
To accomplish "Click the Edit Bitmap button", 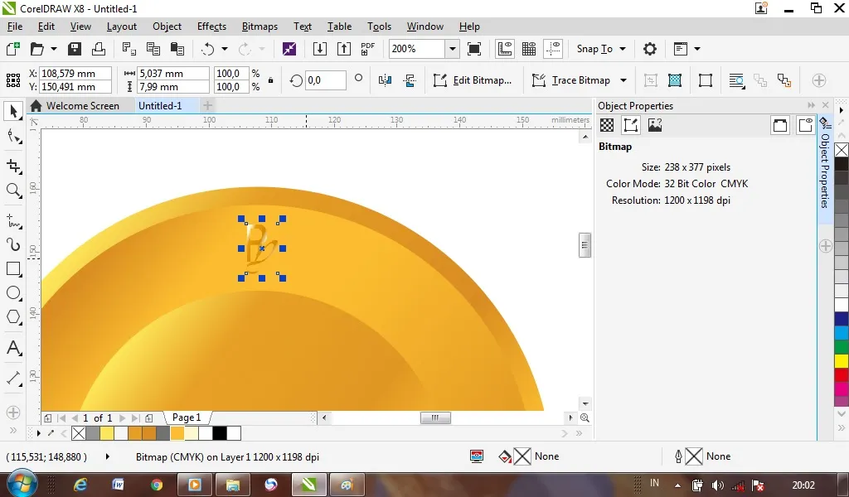I will pyautogui.click(x=472, y=80).
